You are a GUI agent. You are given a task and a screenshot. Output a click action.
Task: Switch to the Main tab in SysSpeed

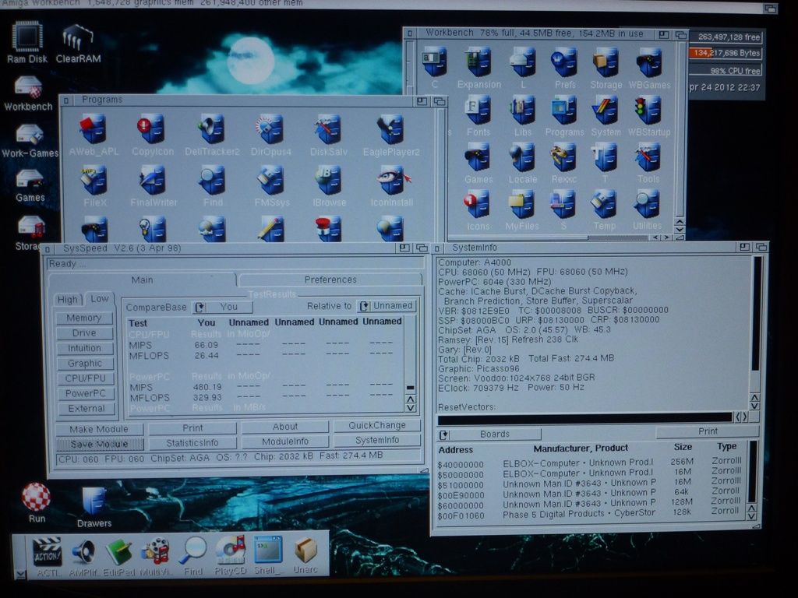point(142,280)
